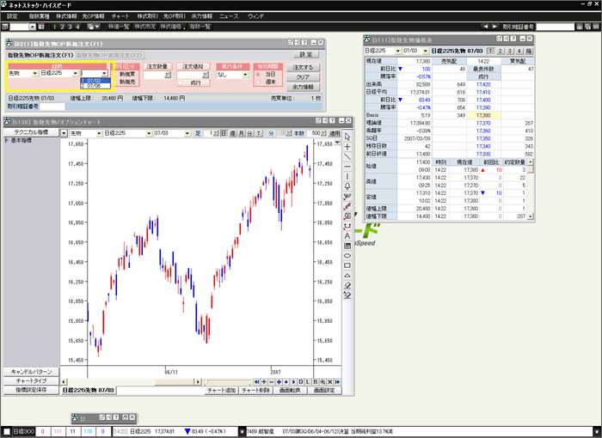The image size is (602, 438).
Task: Click チャート追加 add chart button
Action: coord(221,391)
